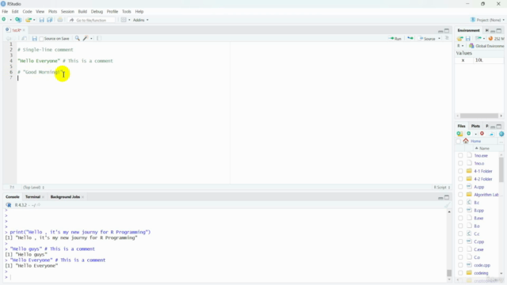Sort files by the Name column header
Image resolution: width=507 pixels, height=285 pixels.
coord(484,148)
